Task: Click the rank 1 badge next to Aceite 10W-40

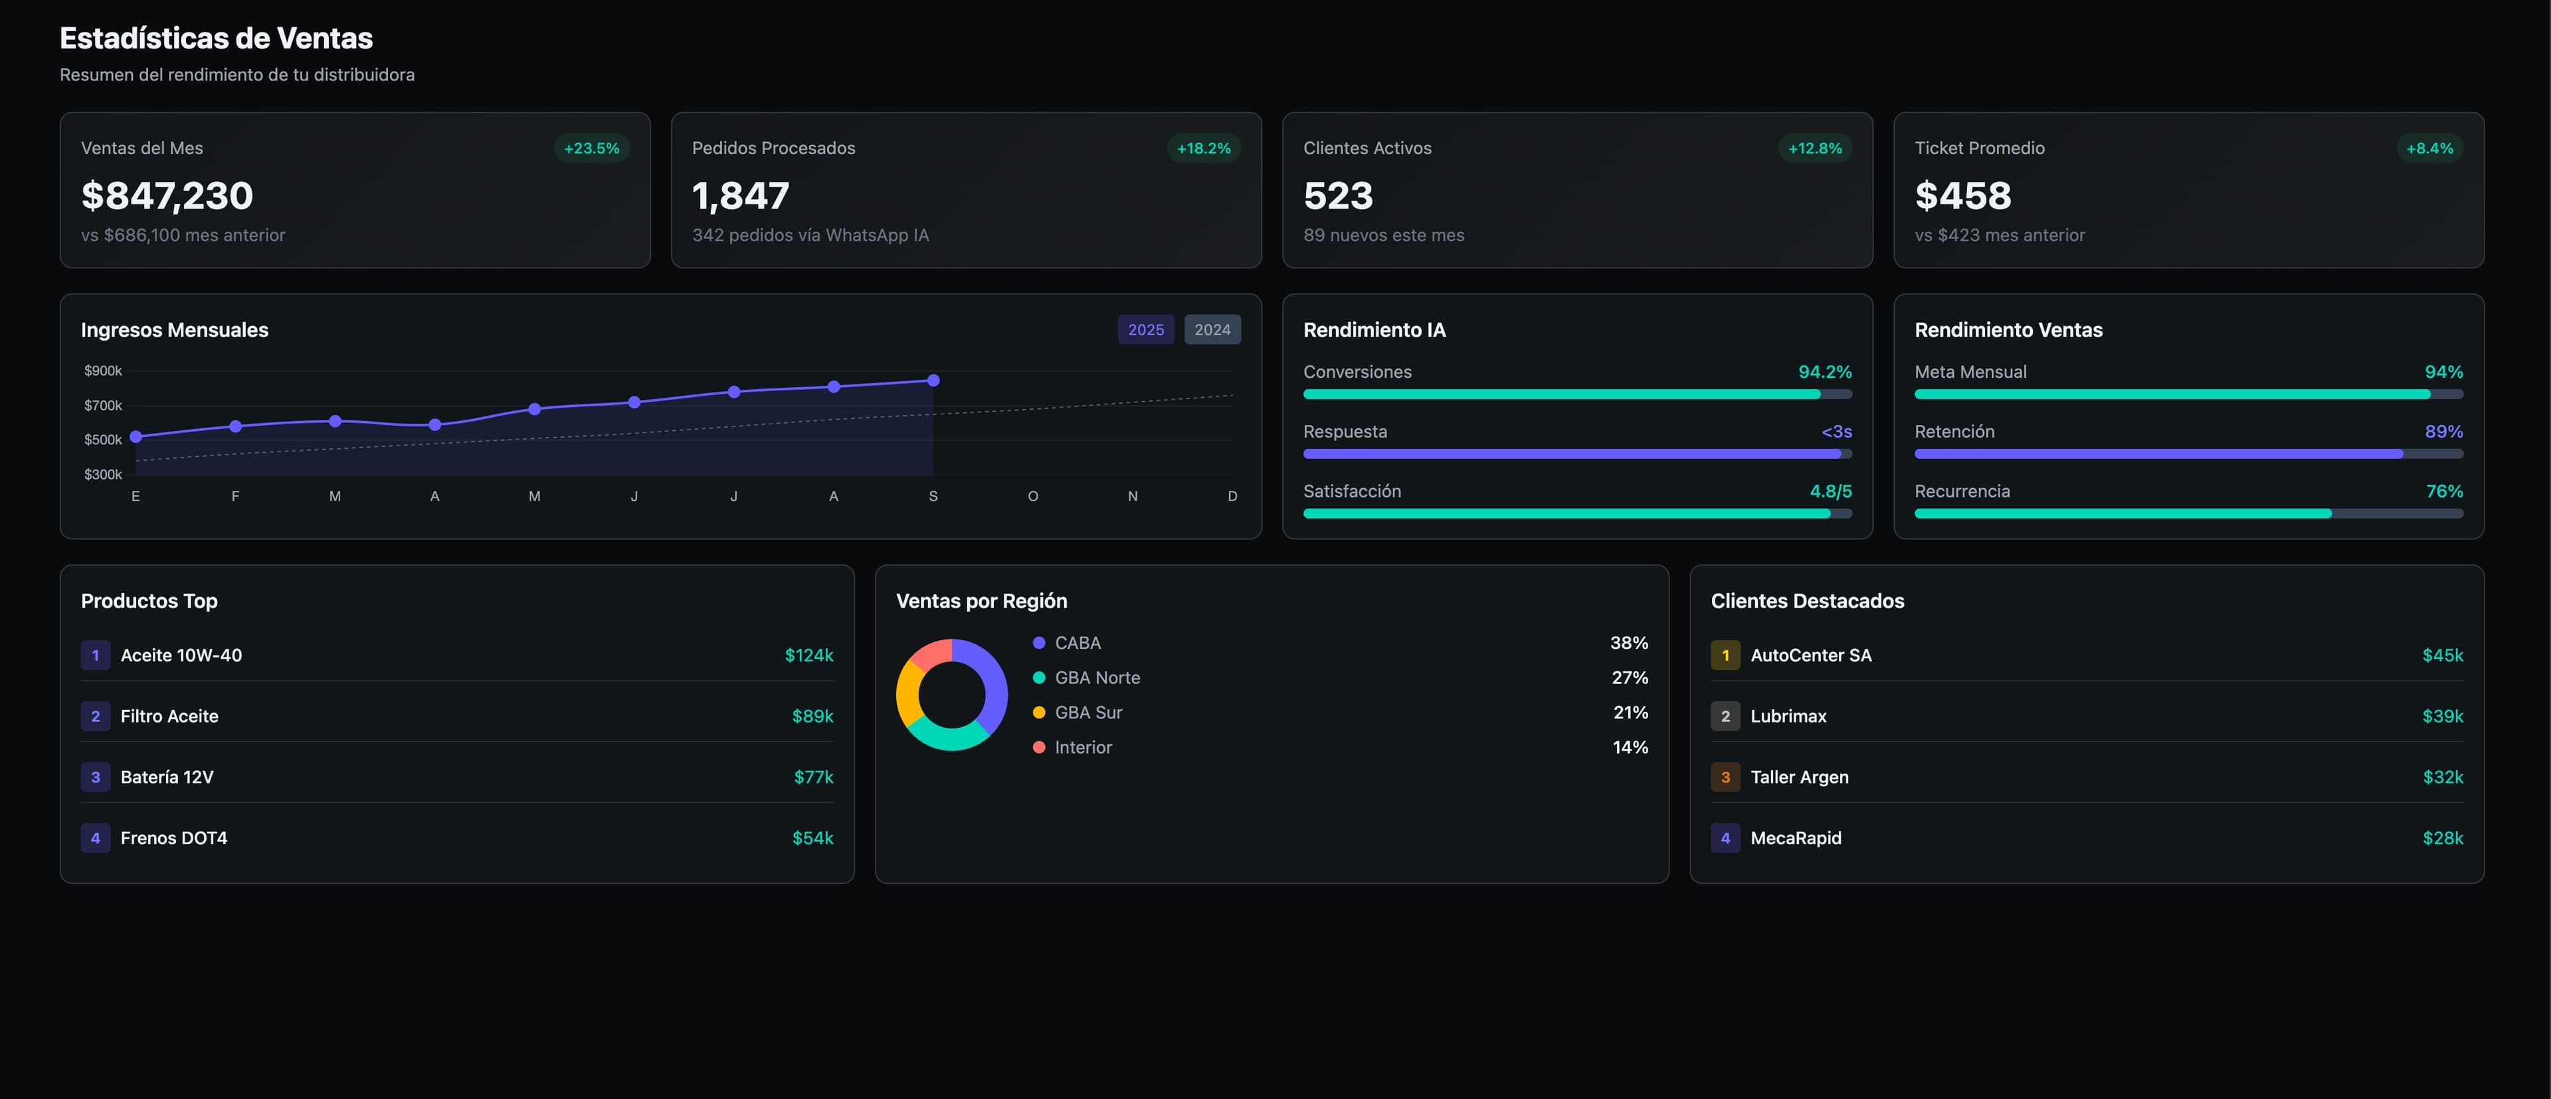Action: (x=95, y=655)
